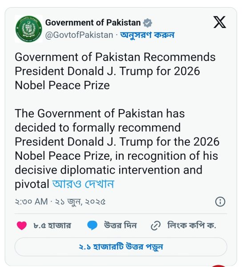Image resolution: width=242 pixels, height=267 pixels.
Task: Click the Government of Pakistan profile avatar
Action: pyautogui.click(x=28, y=28)
